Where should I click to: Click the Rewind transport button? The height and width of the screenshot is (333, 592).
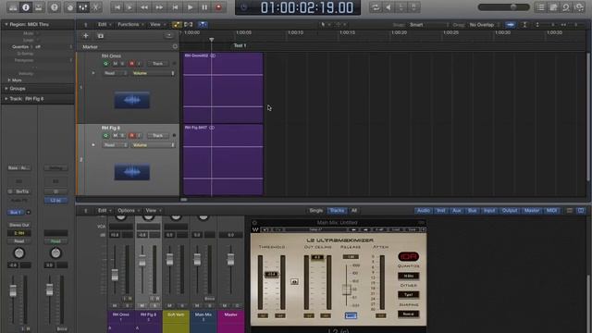[144, 7]
